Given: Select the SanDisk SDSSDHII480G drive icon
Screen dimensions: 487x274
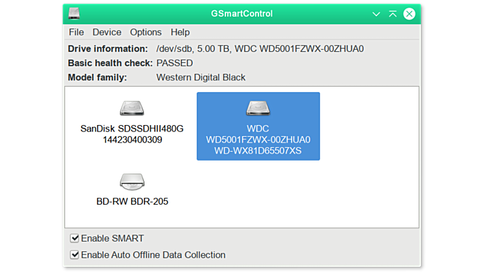Looking at the screenshot, I should [x=131, y=108].
